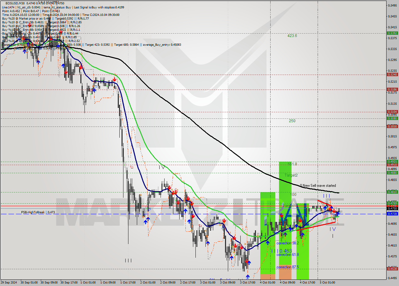Viewport: 399px width, 286px height.
Task: Select the 'correction 38.2' label
Action: click(288, 243)
